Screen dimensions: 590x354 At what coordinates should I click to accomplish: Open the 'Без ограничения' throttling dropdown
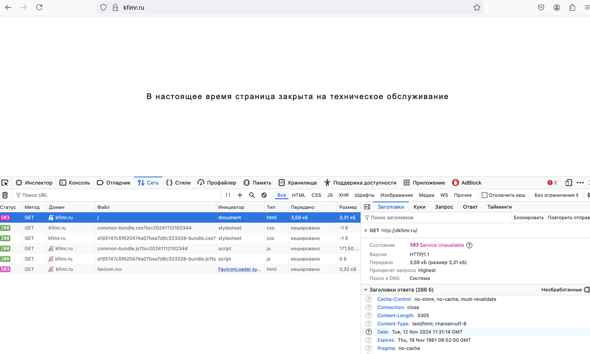pyautogui.click(x=556, y=195)
